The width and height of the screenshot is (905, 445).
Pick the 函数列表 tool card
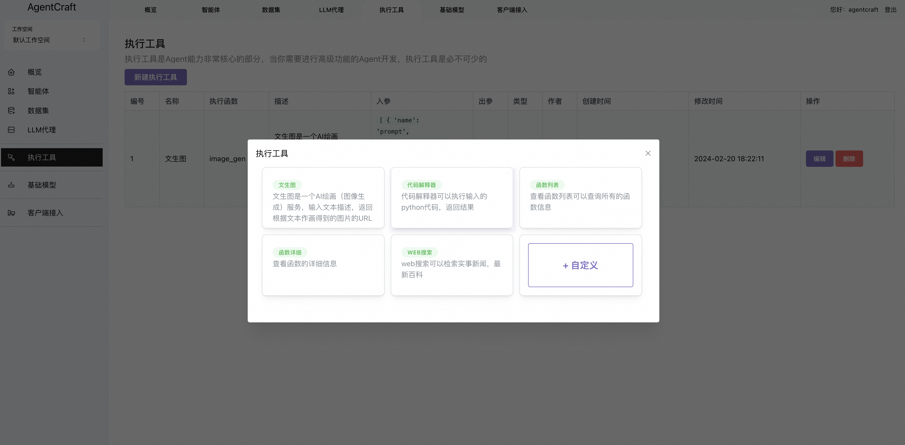click(x=580, y=197)
